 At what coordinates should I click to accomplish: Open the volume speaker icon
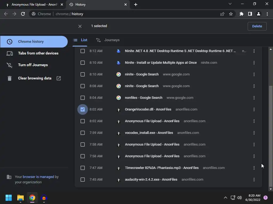[239, 198]
